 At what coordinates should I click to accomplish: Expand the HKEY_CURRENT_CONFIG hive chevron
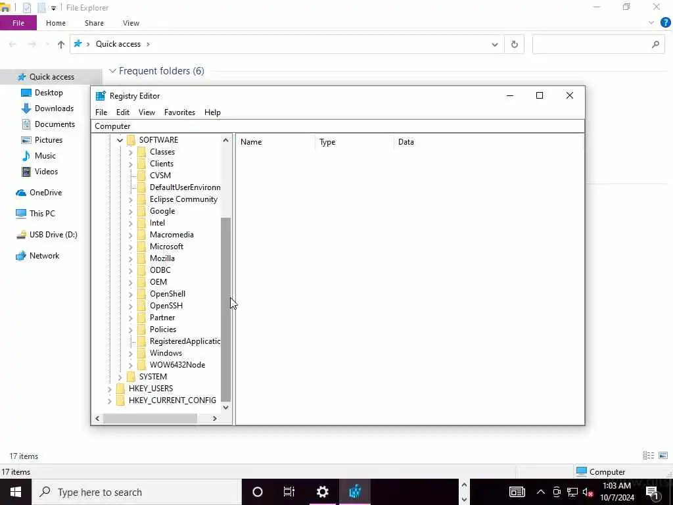click(x=110, y=400)
